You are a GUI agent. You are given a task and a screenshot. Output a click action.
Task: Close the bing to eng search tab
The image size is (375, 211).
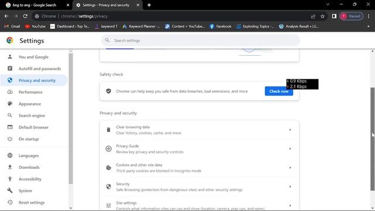tap(68, 5)
